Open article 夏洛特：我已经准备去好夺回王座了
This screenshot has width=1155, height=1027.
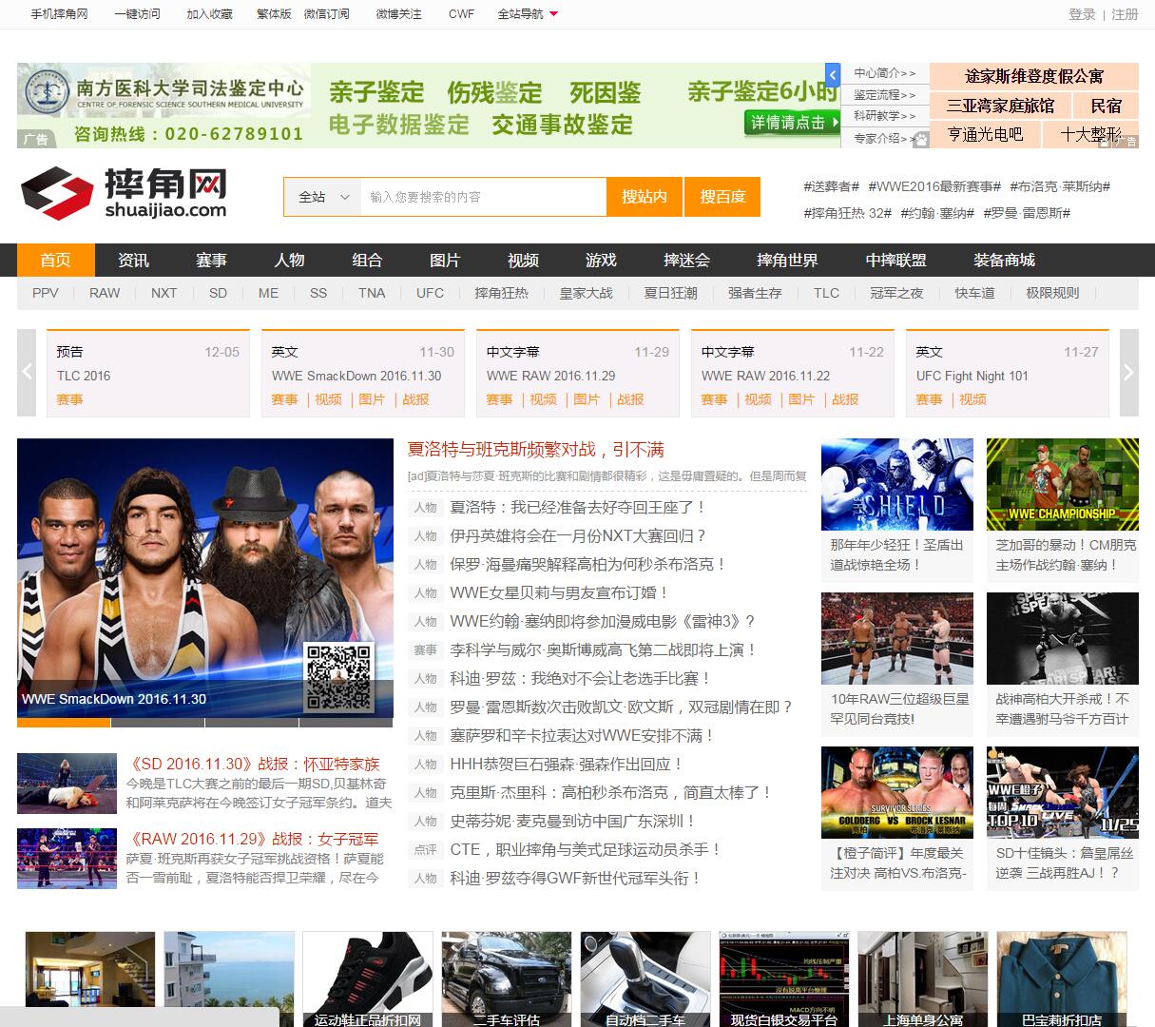click(x=579, y=508)
